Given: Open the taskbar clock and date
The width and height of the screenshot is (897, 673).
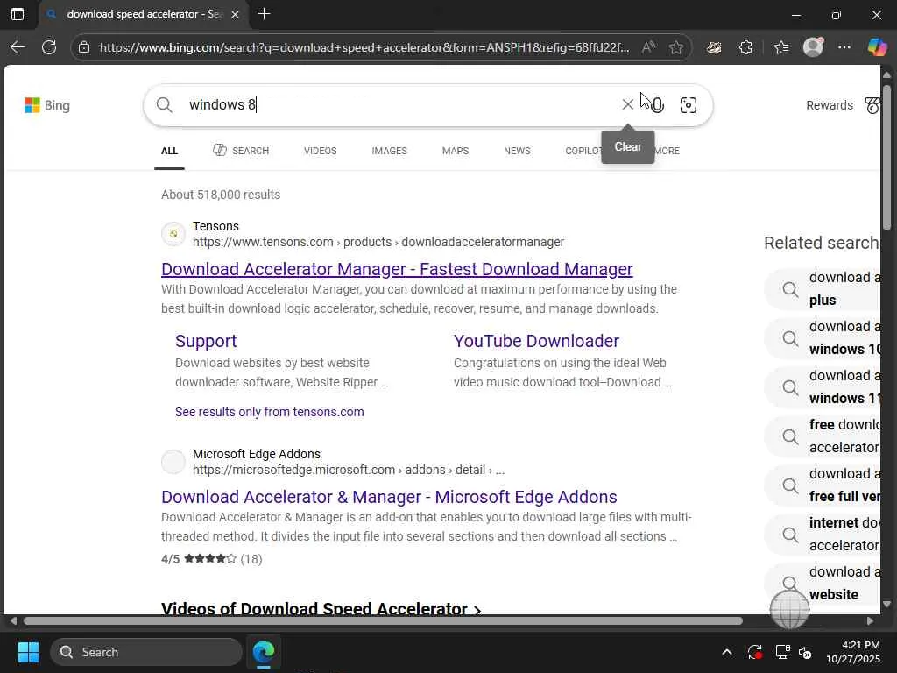Looking at the screenshot, I should (853, 652).
